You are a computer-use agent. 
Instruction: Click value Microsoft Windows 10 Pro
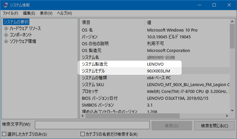[x=172, y=30]
